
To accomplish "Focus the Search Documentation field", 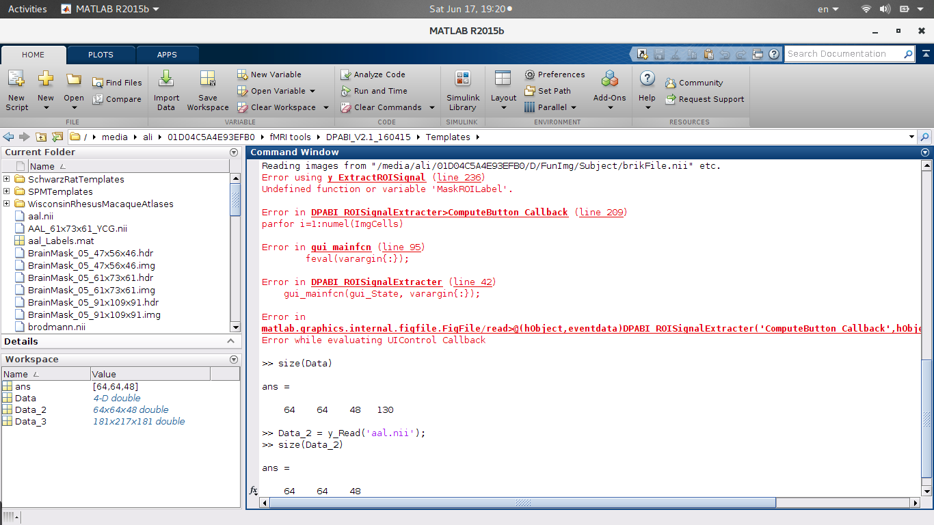I will 844,54.
